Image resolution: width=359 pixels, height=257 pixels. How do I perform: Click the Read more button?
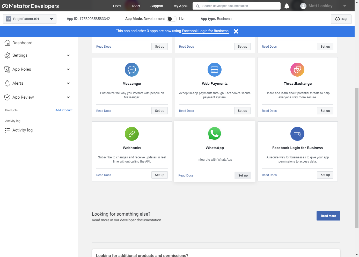pos(328,216)
